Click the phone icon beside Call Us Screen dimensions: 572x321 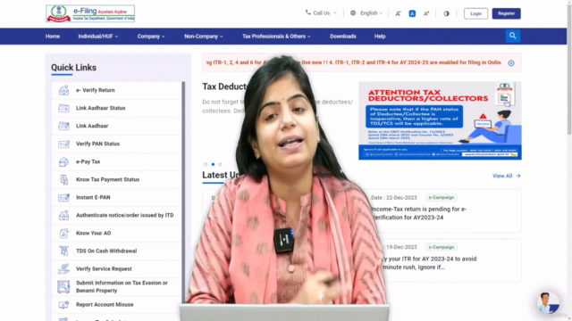pyautogui.click(x=307, y=12)
